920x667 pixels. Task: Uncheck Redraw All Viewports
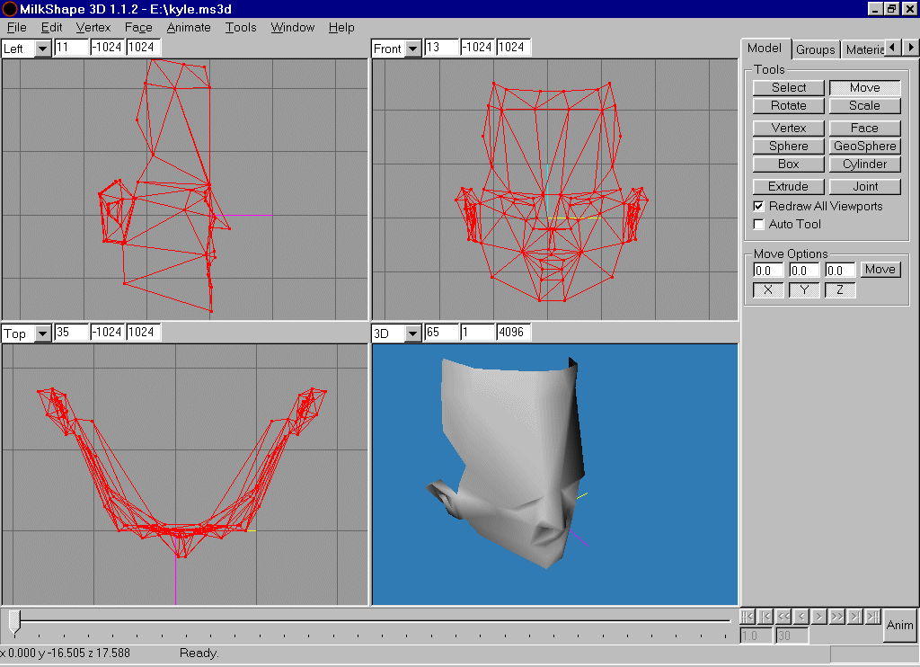pyautogui.click(x=759, y=207)
